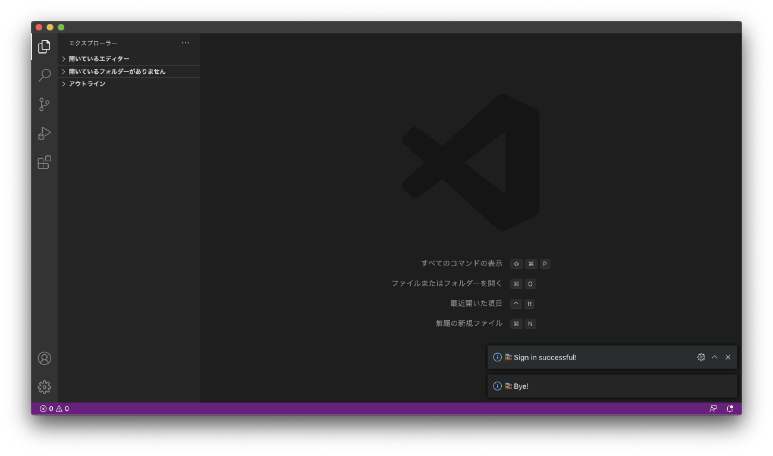Screen dimensions: 773x456
Task: Click the N key hint badge
Action: (x=530, y=324)
